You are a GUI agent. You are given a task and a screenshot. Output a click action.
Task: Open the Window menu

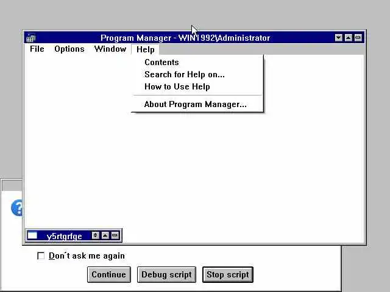[110, 49]
